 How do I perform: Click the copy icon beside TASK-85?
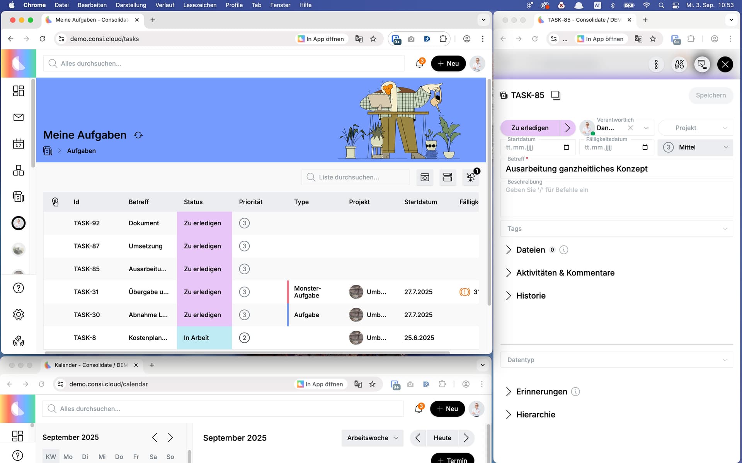click(555, 95)
